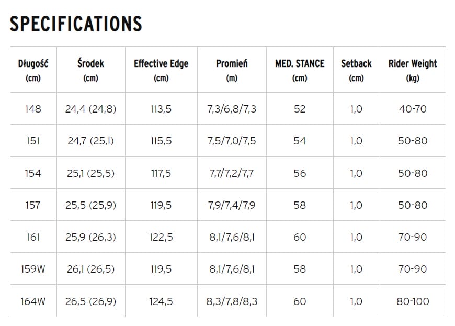Select the Rider Weight (kg) header

413,70
